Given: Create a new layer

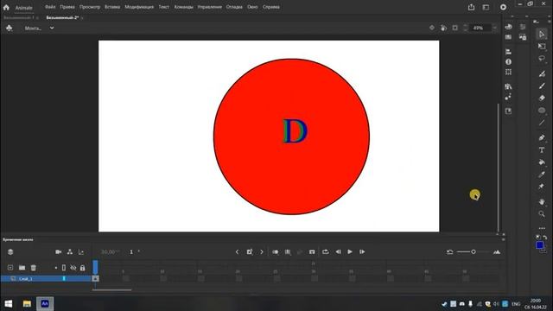Looking at the screenshot, I should (10, 268).
